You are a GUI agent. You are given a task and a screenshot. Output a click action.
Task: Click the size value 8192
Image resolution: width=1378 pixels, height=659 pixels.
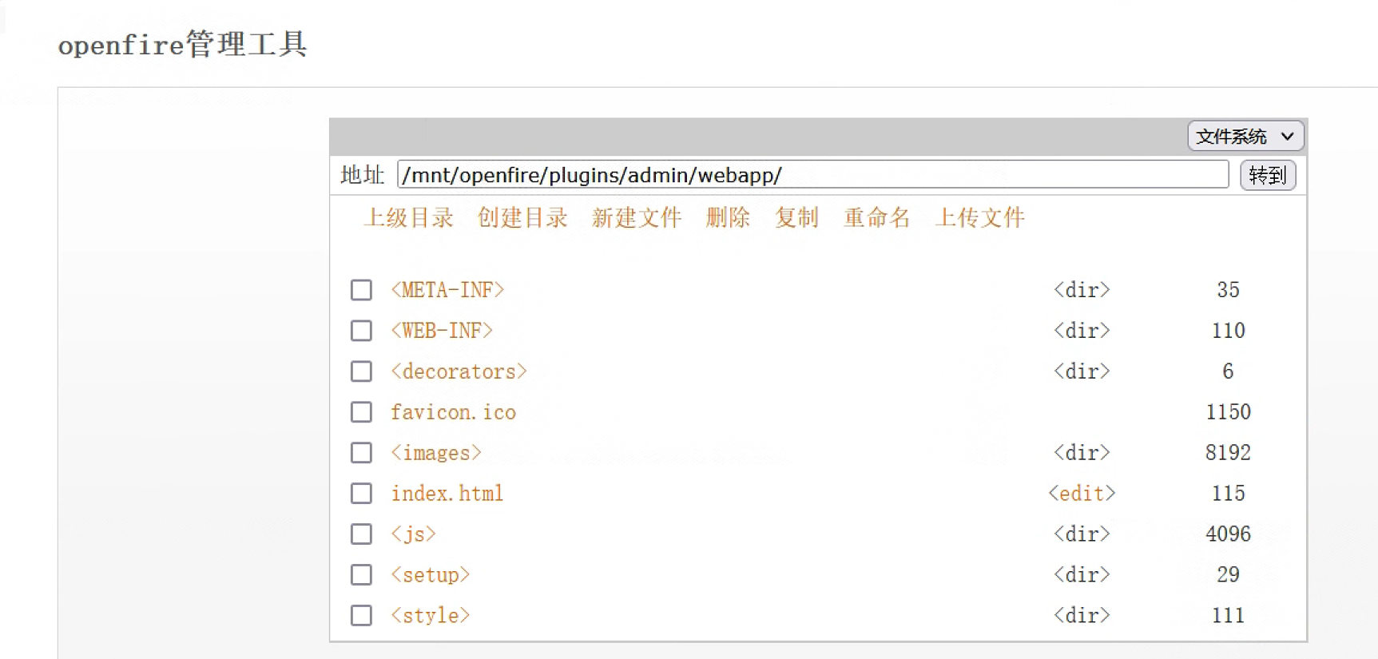click(1228, 453)
